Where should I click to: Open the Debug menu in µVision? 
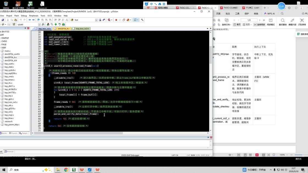pyautogui.click(x=24, y=16)
